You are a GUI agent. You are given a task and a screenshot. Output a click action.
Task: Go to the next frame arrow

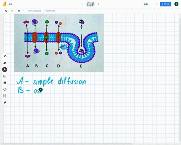[99, 4]
